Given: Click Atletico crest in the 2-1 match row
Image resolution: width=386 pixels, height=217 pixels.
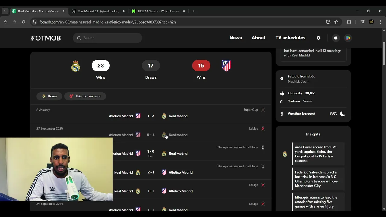Looking at the screenshot, I should click(164, 172).
